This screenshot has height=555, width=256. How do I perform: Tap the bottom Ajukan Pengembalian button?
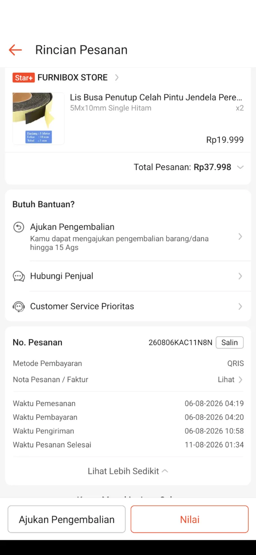[67, 519]
